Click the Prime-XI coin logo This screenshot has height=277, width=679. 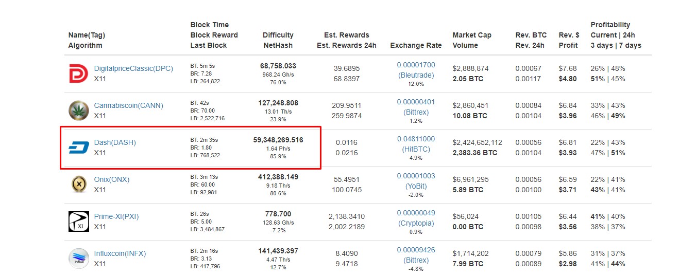pyautogui.click(x=79, y=221)
